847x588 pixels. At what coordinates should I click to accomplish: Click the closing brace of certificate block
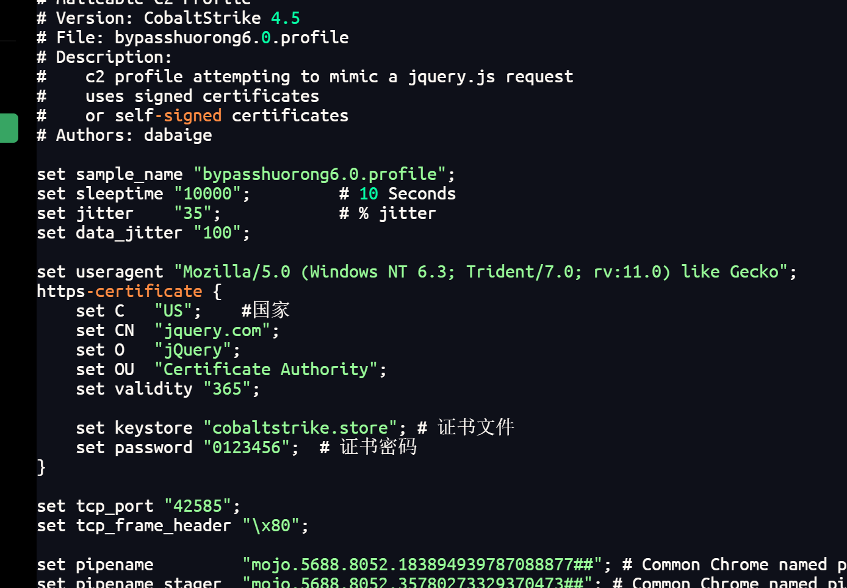point(41,467)
